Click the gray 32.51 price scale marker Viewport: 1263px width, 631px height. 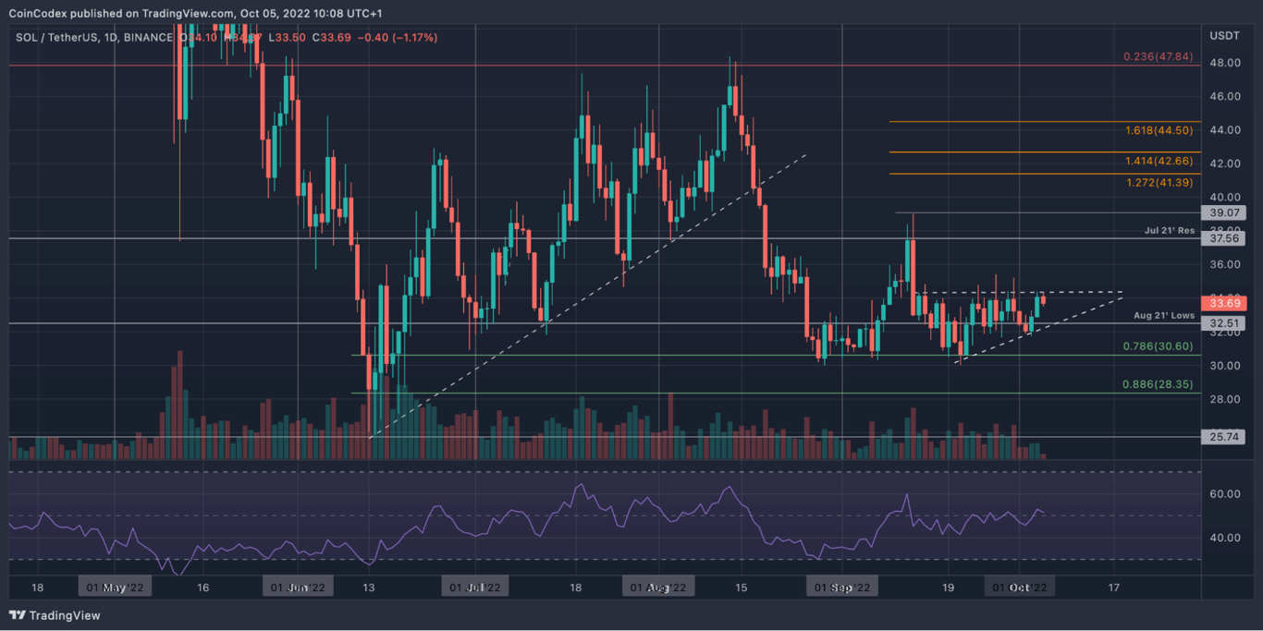tap(1223, 323)
